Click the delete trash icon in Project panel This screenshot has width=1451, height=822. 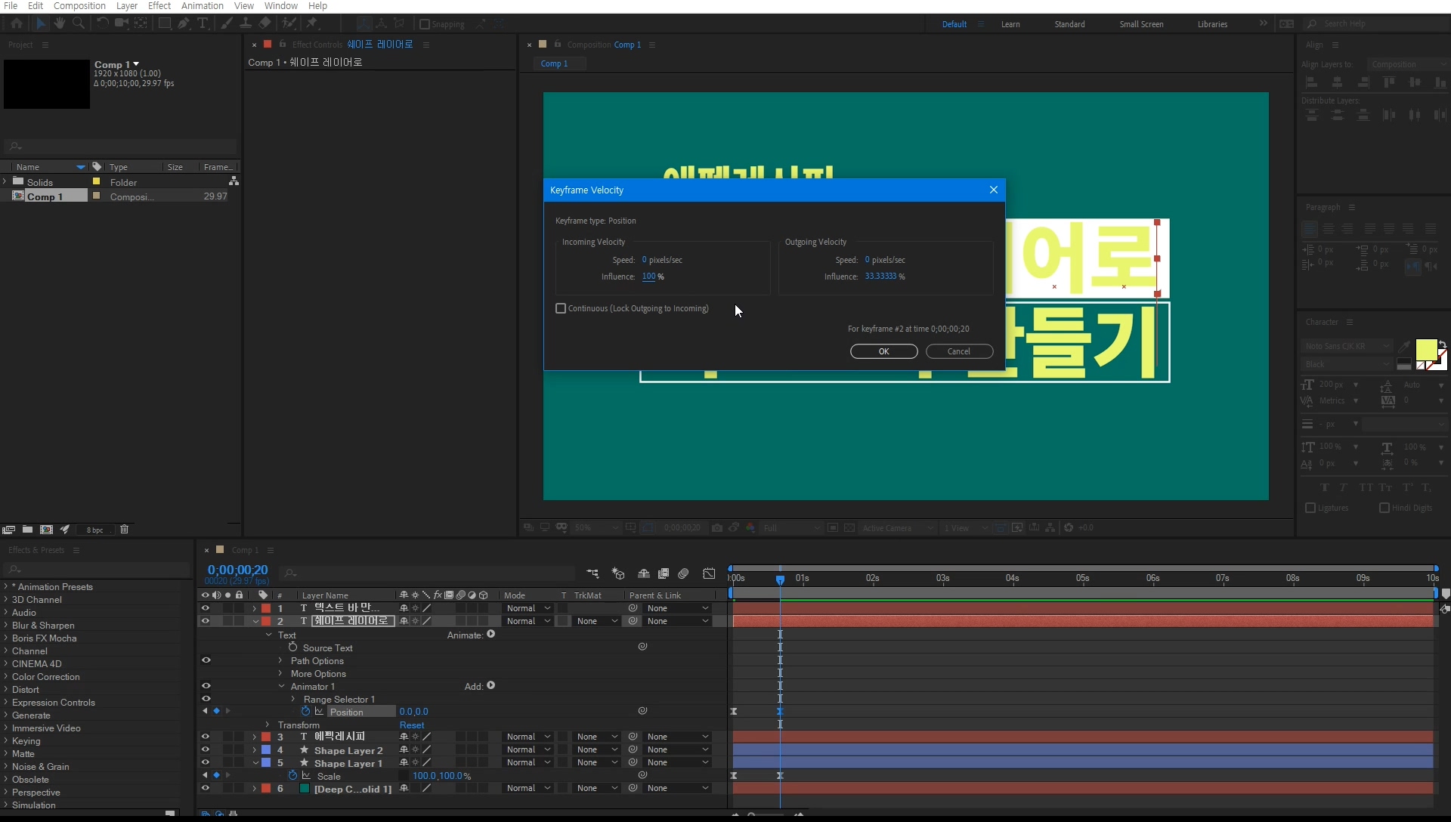125,530
